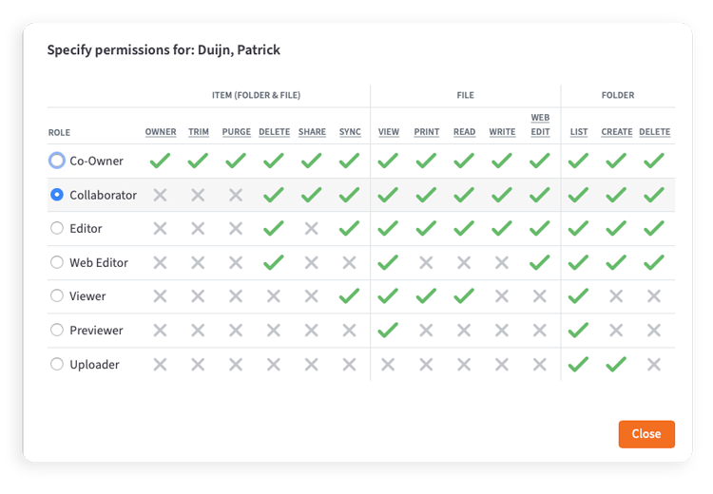Viewport: 713px width, 494px height.
Task: Click Viewer's green SYNC checkmark
Action: pos(350,296)
